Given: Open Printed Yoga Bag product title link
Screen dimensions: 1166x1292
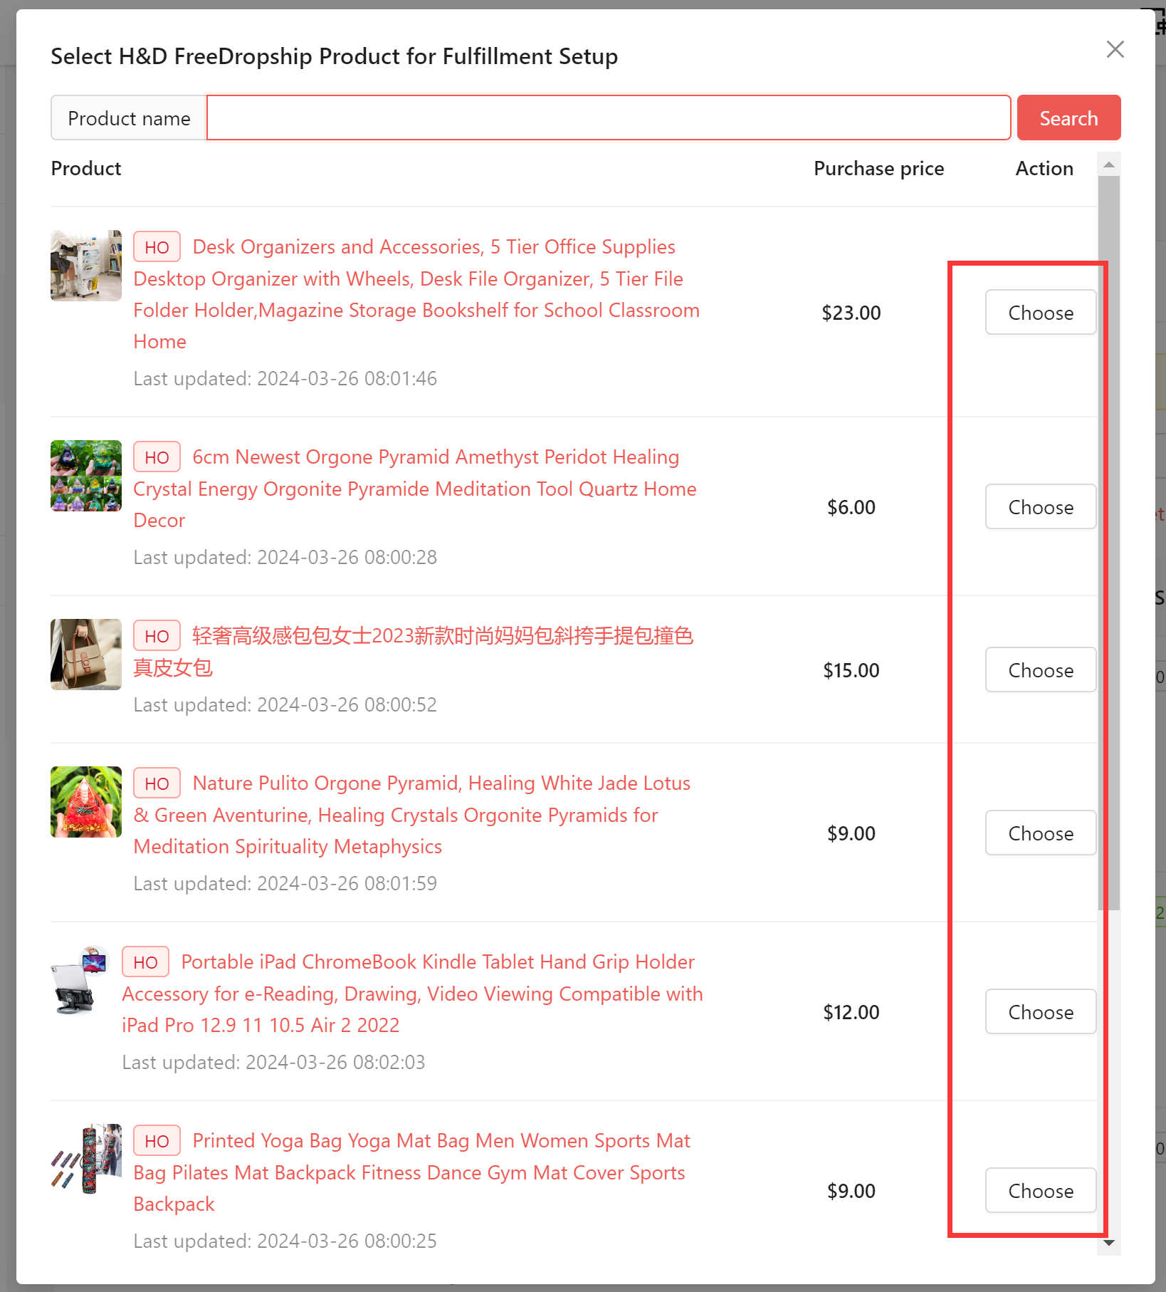Looking at the screenshot, I should 411,1172.
